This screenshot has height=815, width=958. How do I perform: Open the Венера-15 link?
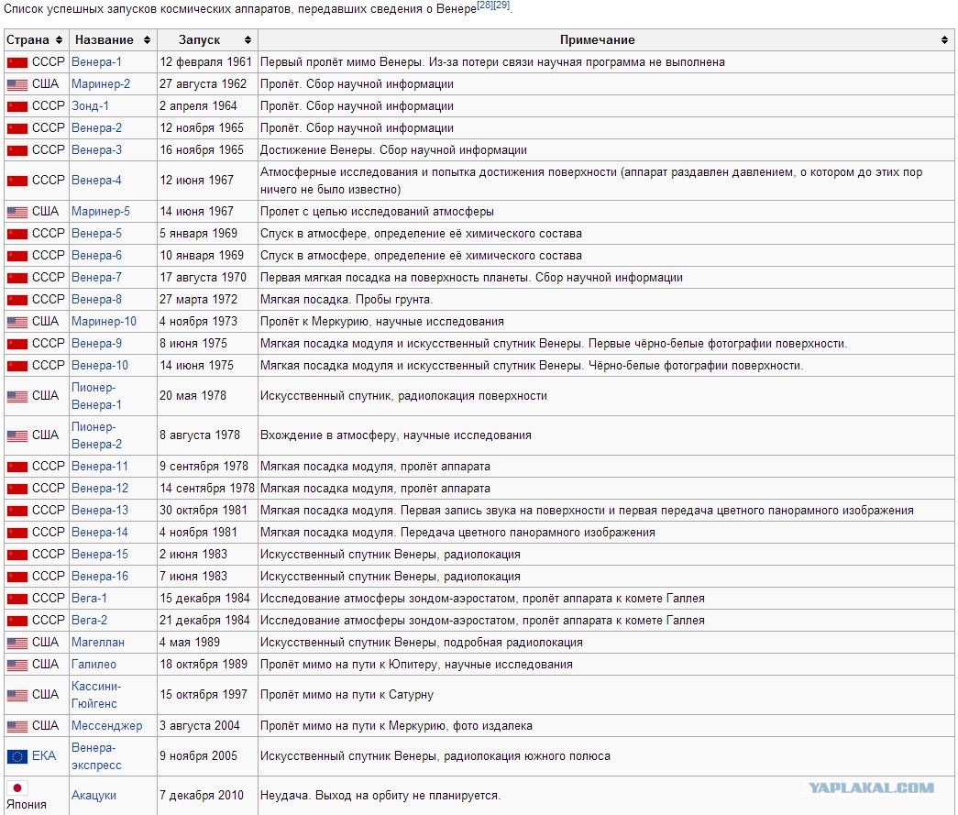(100, 554)
